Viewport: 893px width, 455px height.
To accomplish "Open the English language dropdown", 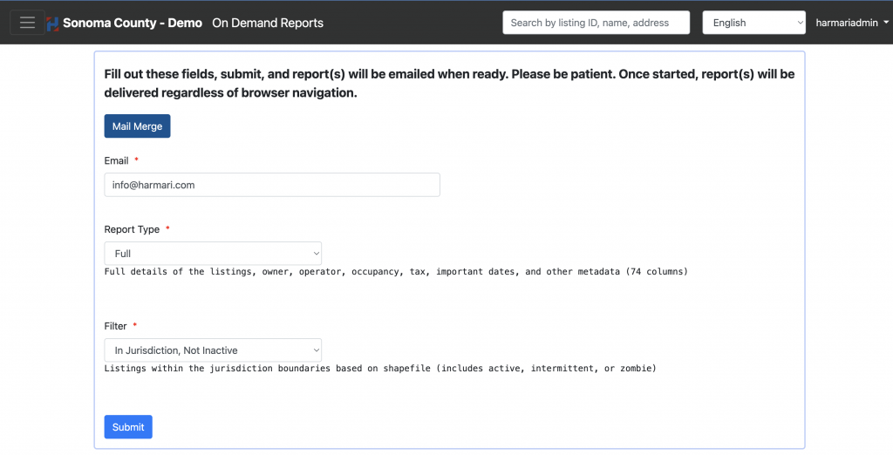I will tap(753, 23).
